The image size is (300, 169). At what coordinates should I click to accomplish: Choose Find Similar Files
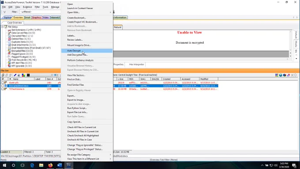tap(87, 85)
